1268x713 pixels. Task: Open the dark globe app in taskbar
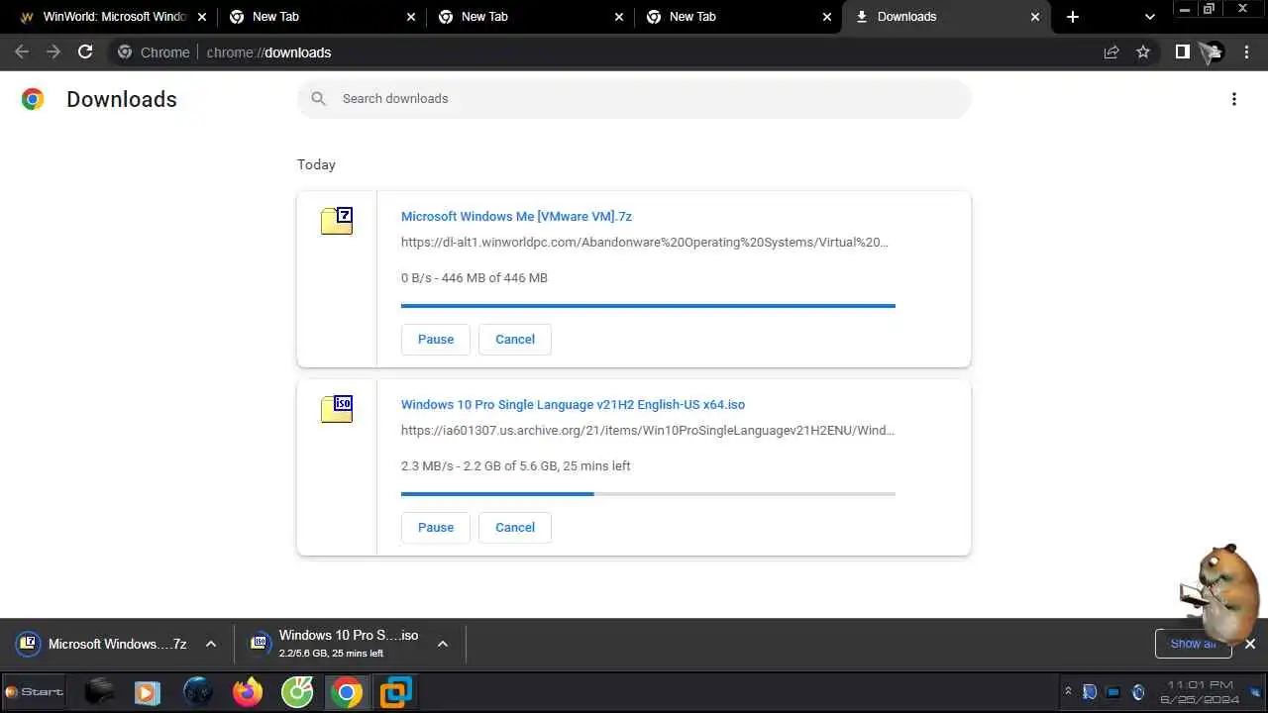point(198,691)
